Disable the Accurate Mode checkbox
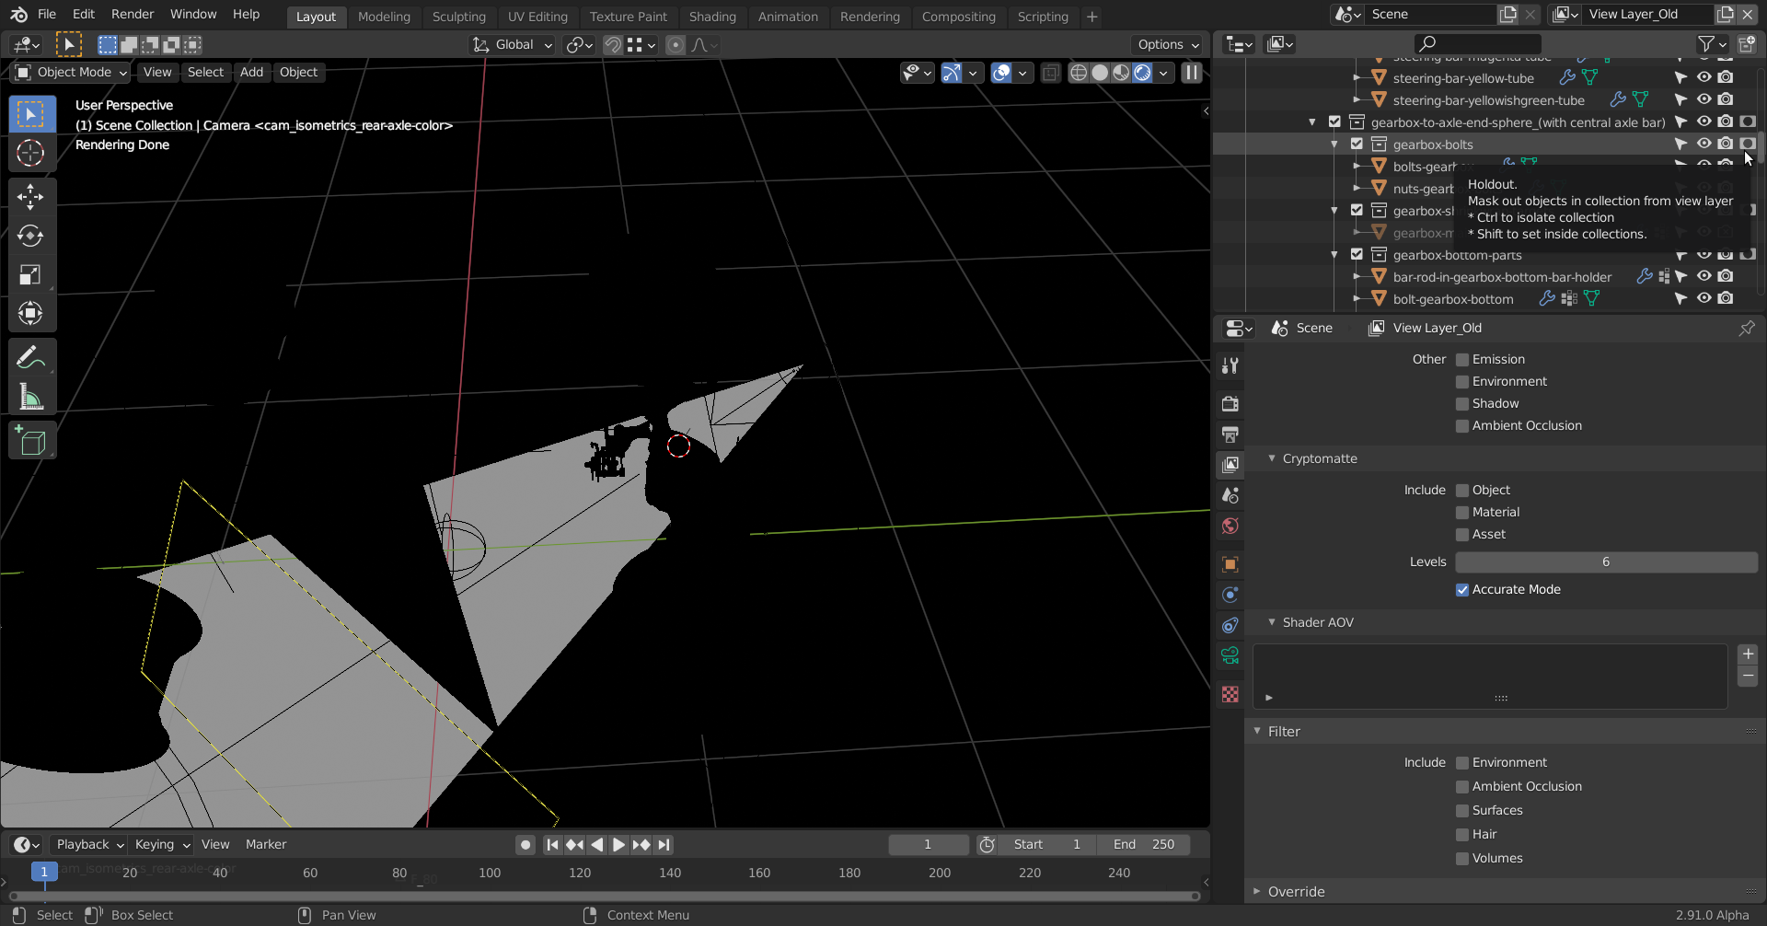 click(x=1462, y=590)
